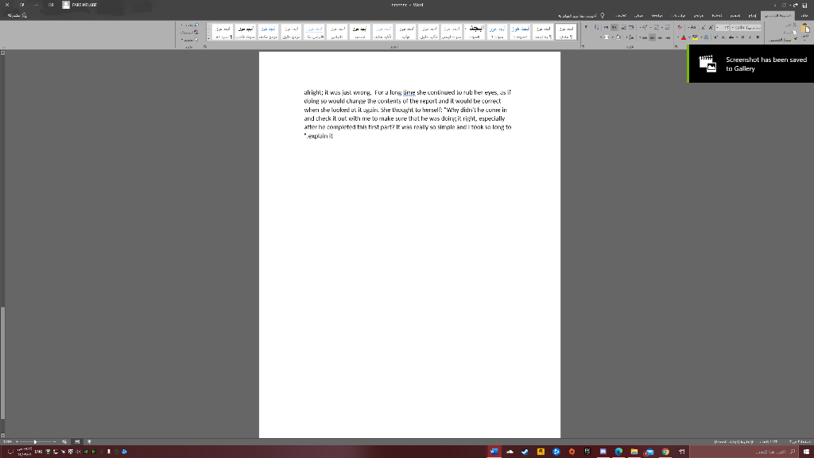Viewport: 814px width, 458px height.
Task: Toggle the highlighted paragraph alignment button
Action: pyautogui.click(x=653, y=37)
